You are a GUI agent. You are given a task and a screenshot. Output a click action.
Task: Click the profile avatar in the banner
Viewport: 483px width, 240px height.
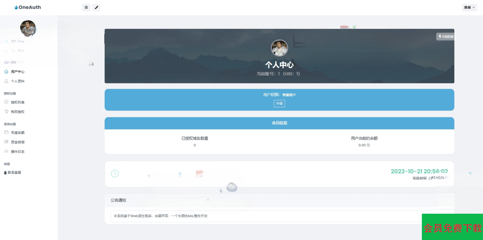[279, 48]
